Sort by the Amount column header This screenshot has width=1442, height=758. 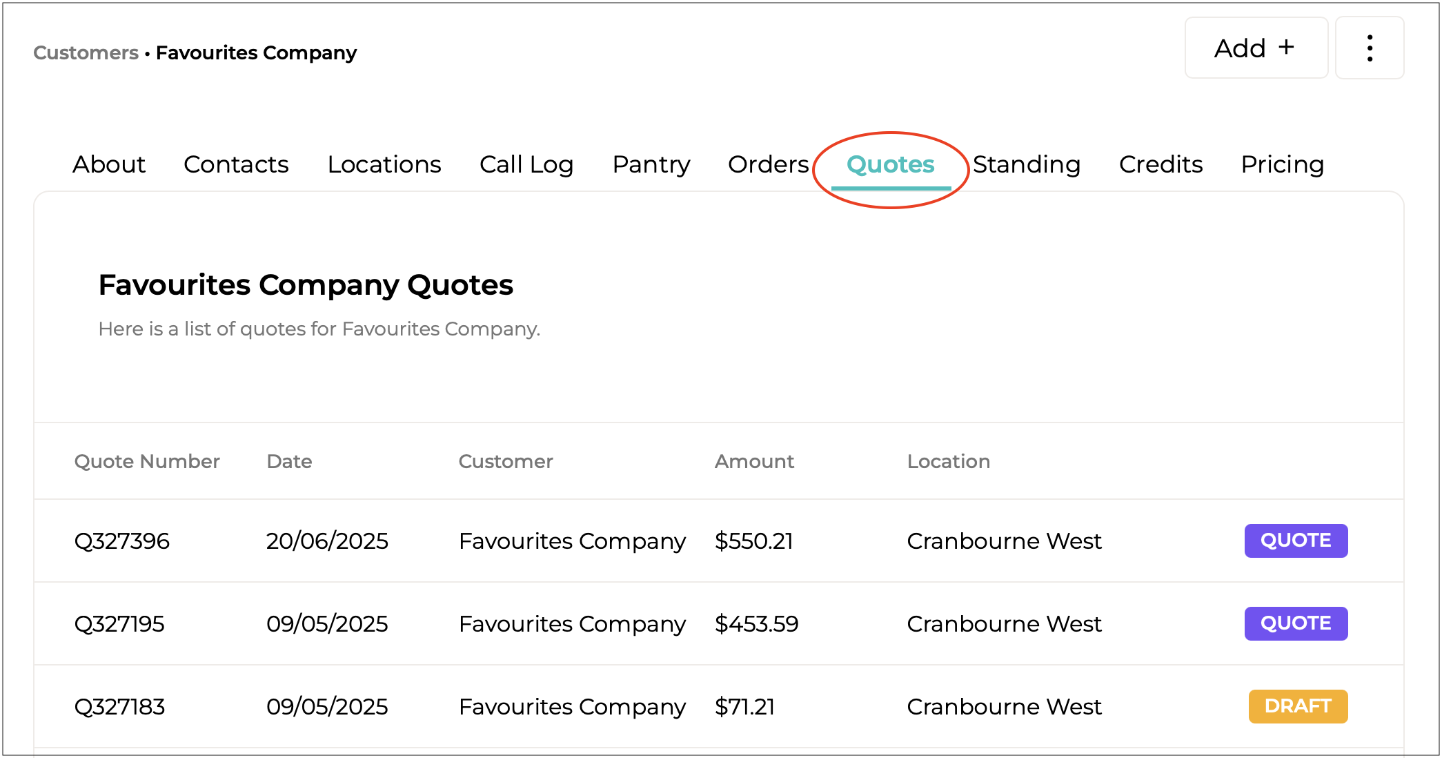754,461
